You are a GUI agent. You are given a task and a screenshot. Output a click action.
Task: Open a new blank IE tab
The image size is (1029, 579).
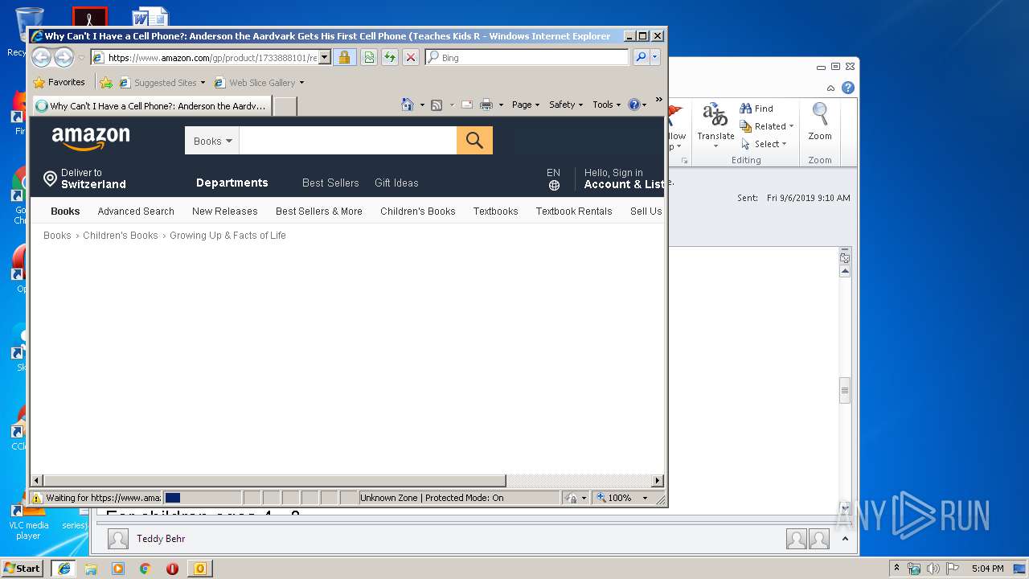click(x=285, y=105)
